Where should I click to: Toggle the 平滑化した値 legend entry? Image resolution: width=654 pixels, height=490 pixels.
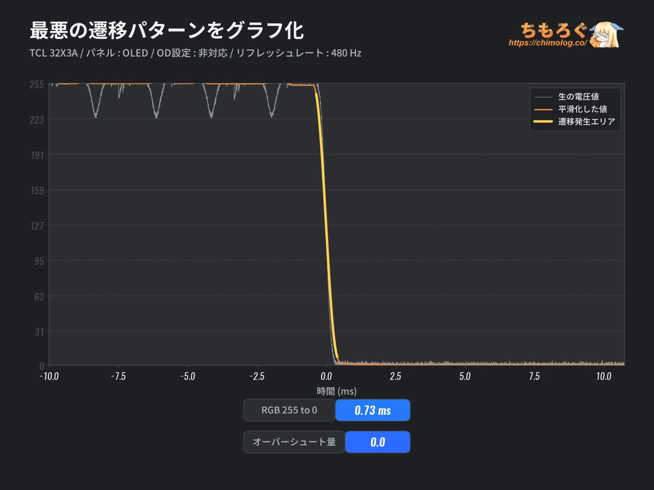click(583, 109)
